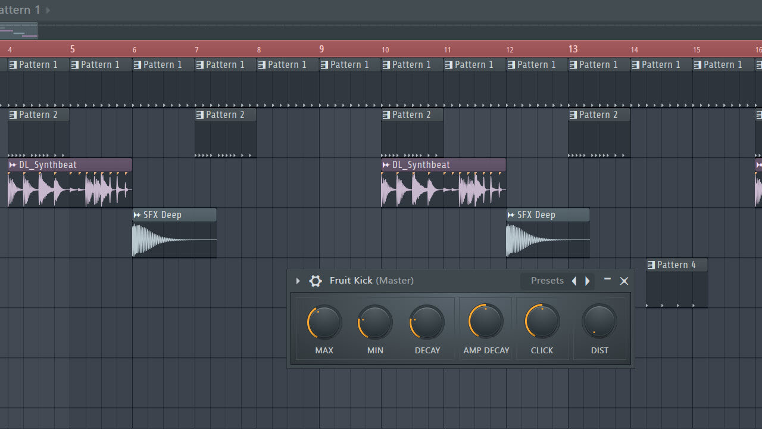Open Pattern 2 clip menu icon at bar 10
762x429 pixels.
tap(386, 115)
